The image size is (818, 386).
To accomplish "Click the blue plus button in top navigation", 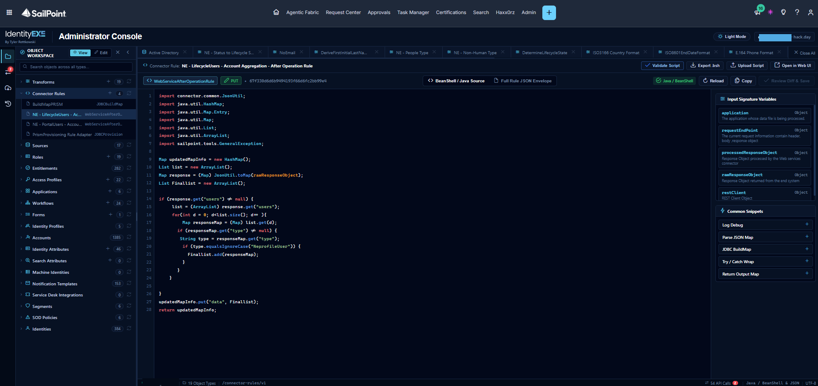I will [549, 13].
